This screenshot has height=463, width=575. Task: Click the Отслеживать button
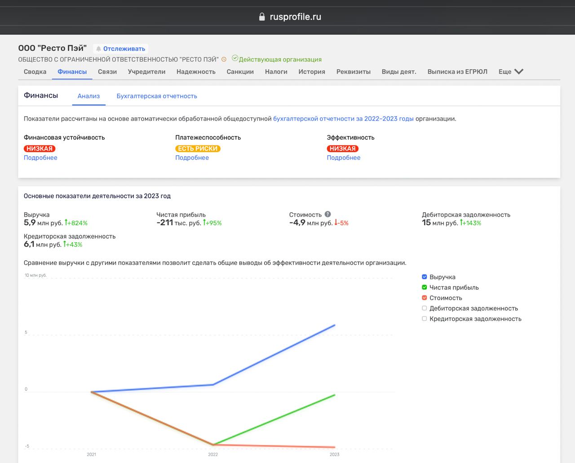[120, 48]
